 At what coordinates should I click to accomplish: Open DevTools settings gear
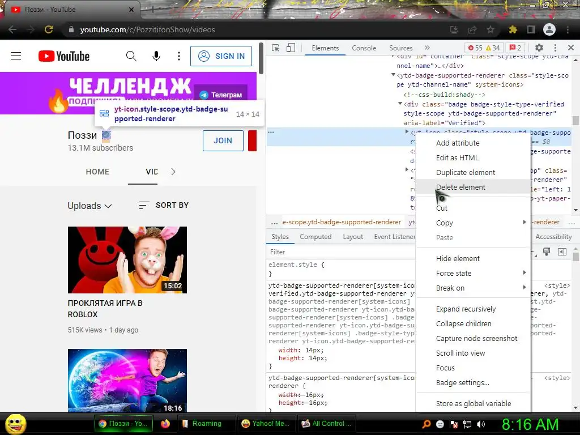coord(539,48)
